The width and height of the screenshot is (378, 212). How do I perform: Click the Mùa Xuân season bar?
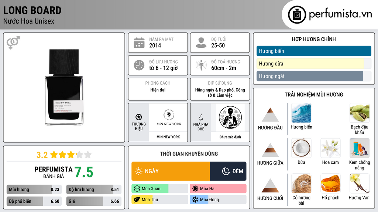(159, 189)
